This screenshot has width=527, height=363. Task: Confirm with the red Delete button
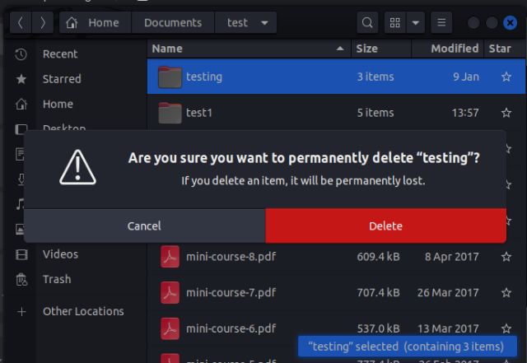385,226
